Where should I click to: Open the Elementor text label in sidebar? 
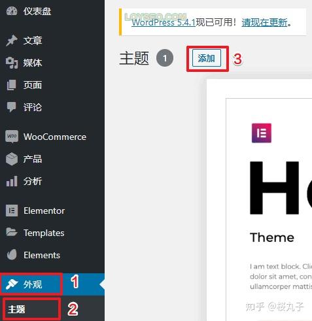pos(44,211)
